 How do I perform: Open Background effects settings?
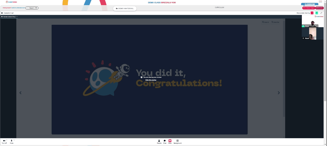tap(178, 142)
